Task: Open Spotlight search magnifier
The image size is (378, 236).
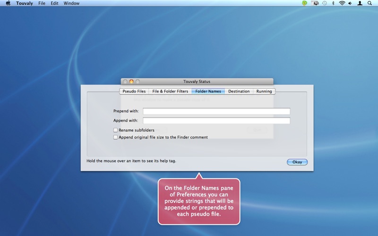Action: point(369,3)
